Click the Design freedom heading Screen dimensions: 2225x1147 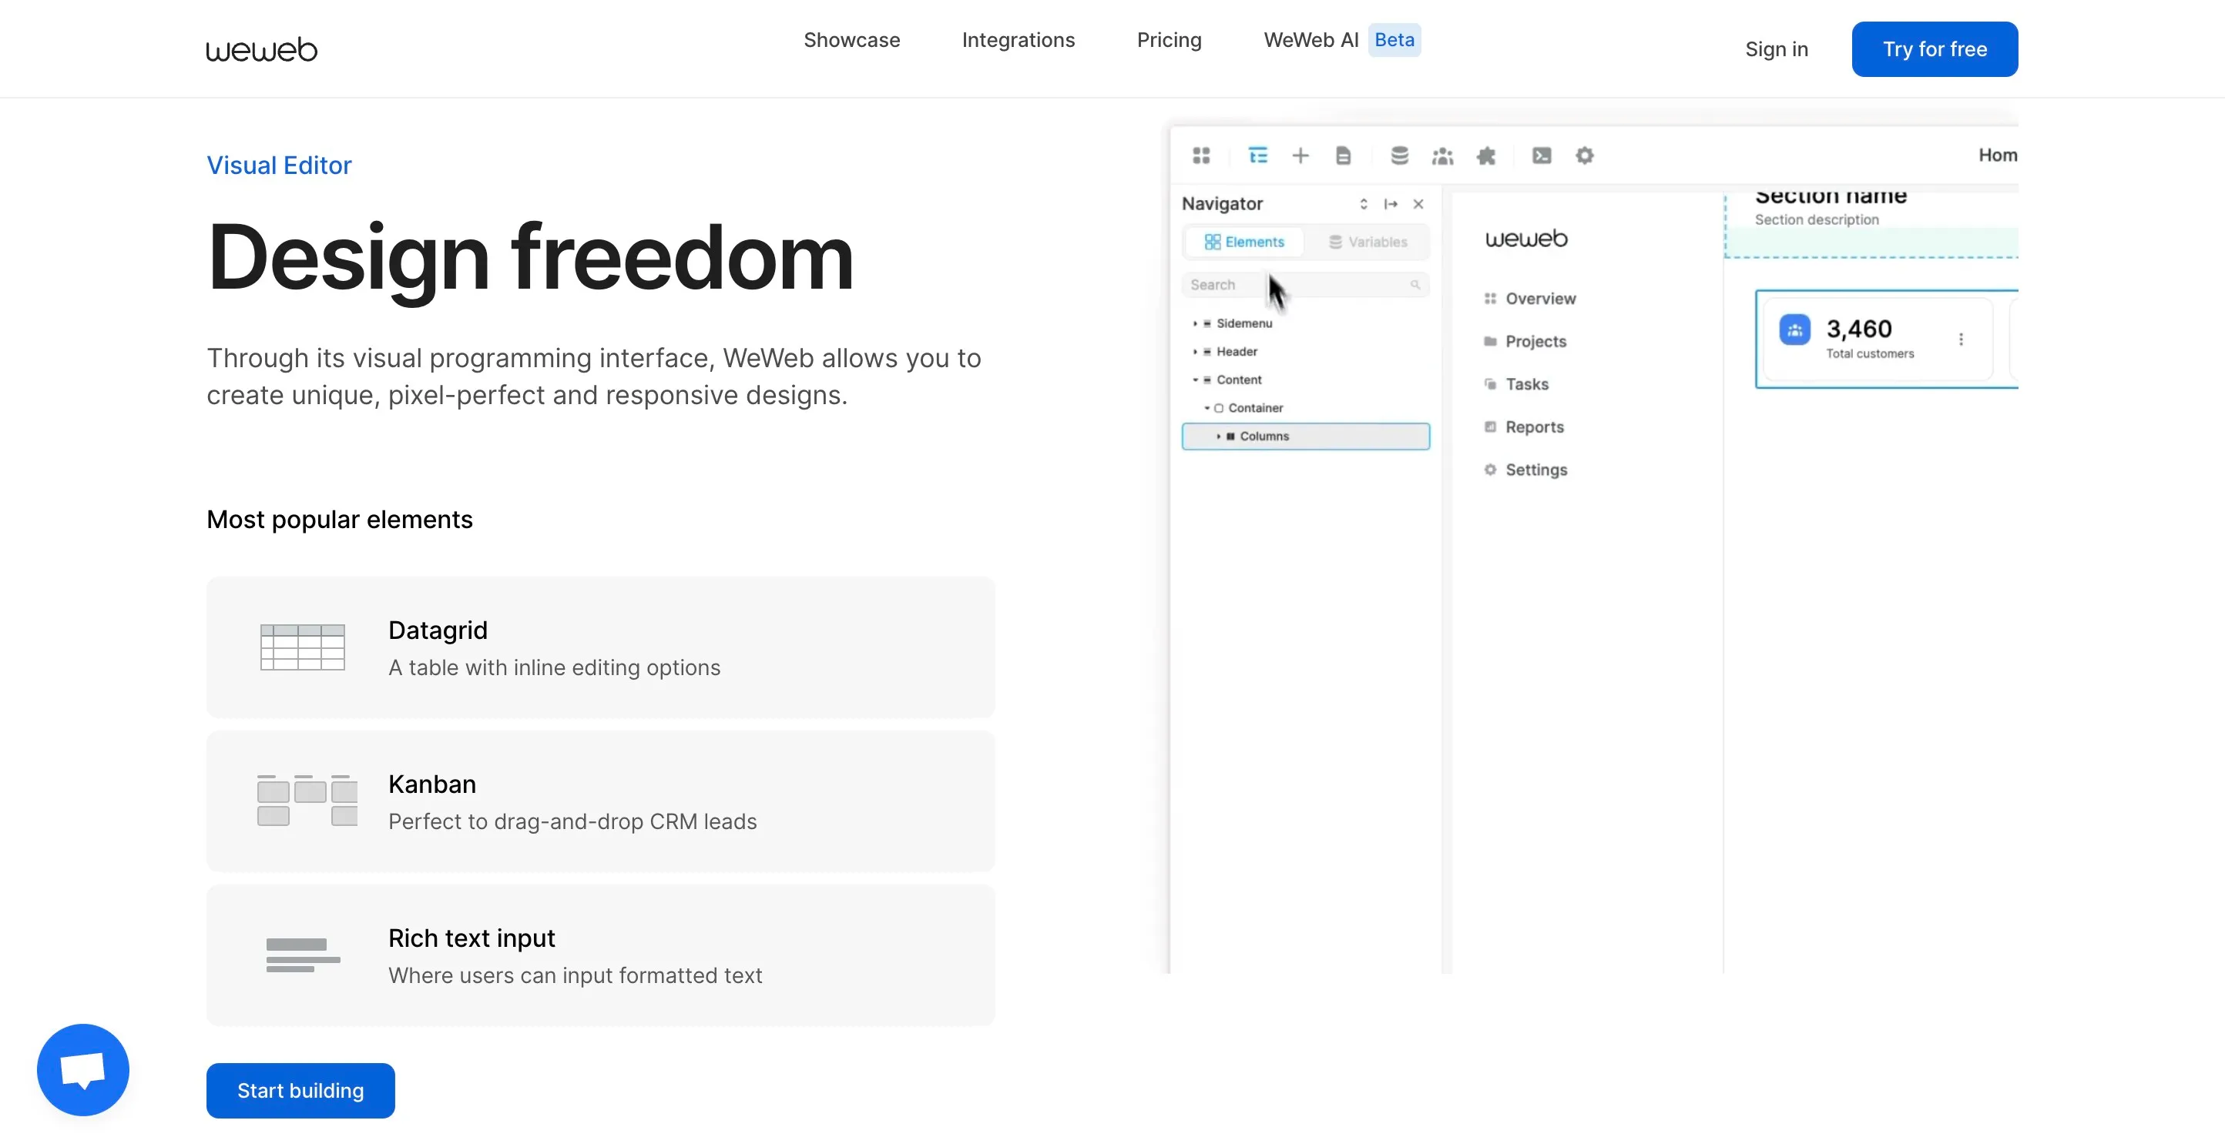click(530, 257)
